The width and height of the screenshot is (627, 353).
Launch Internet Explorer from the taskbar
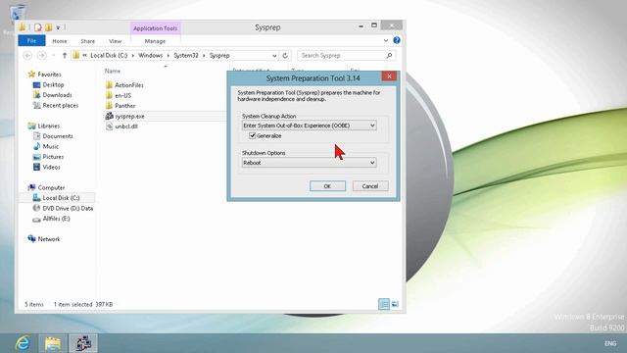(x=23, y=343)
